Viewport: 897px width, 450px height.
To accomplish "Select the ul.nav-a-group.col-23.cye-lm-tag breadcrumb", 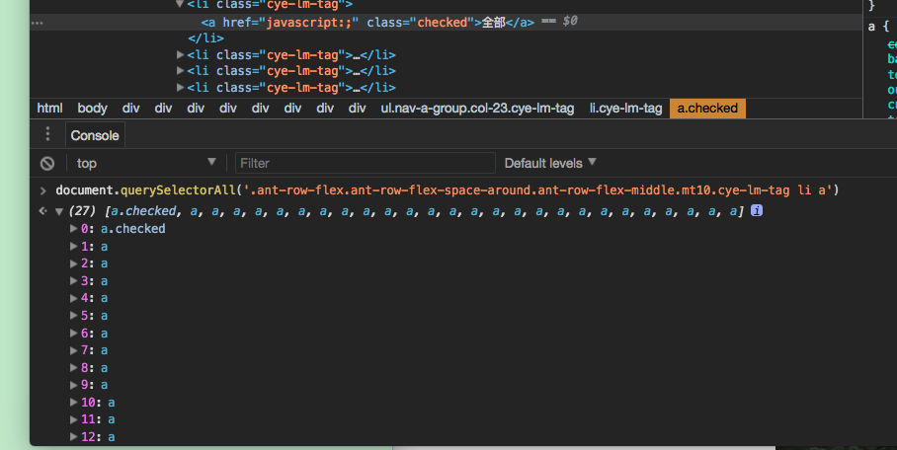I will point(478,109).
